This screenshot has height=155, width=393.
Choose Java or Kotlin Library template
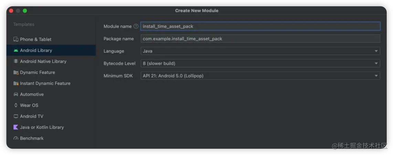[x=51, y=127]
